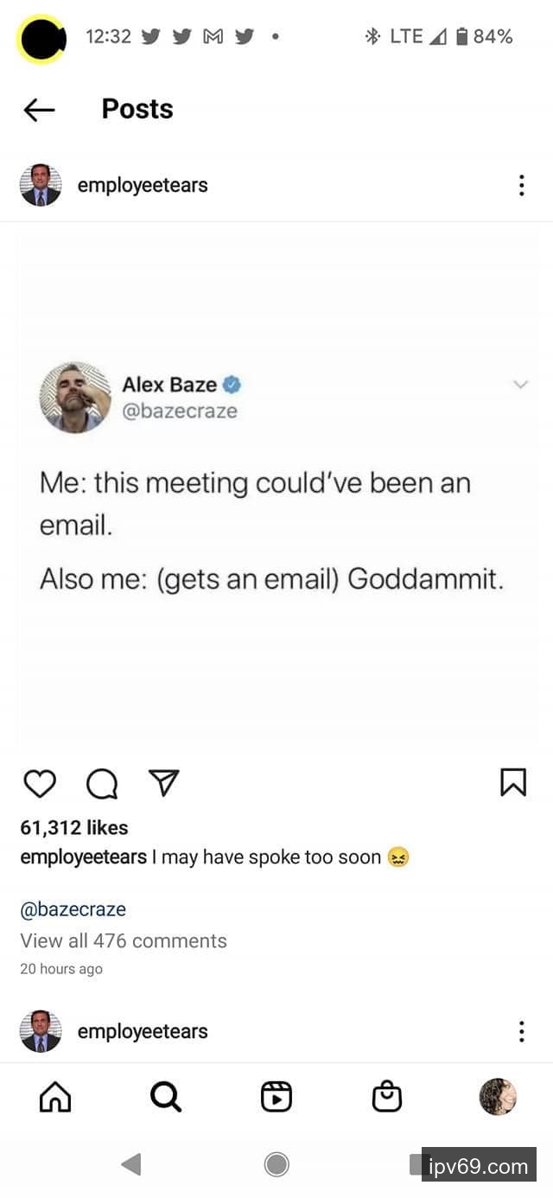Image resolution: width=553 pixels, height=1198 pixels.
Task: Open comments via speech bubble icon
Action: click(x=102, y=783)
